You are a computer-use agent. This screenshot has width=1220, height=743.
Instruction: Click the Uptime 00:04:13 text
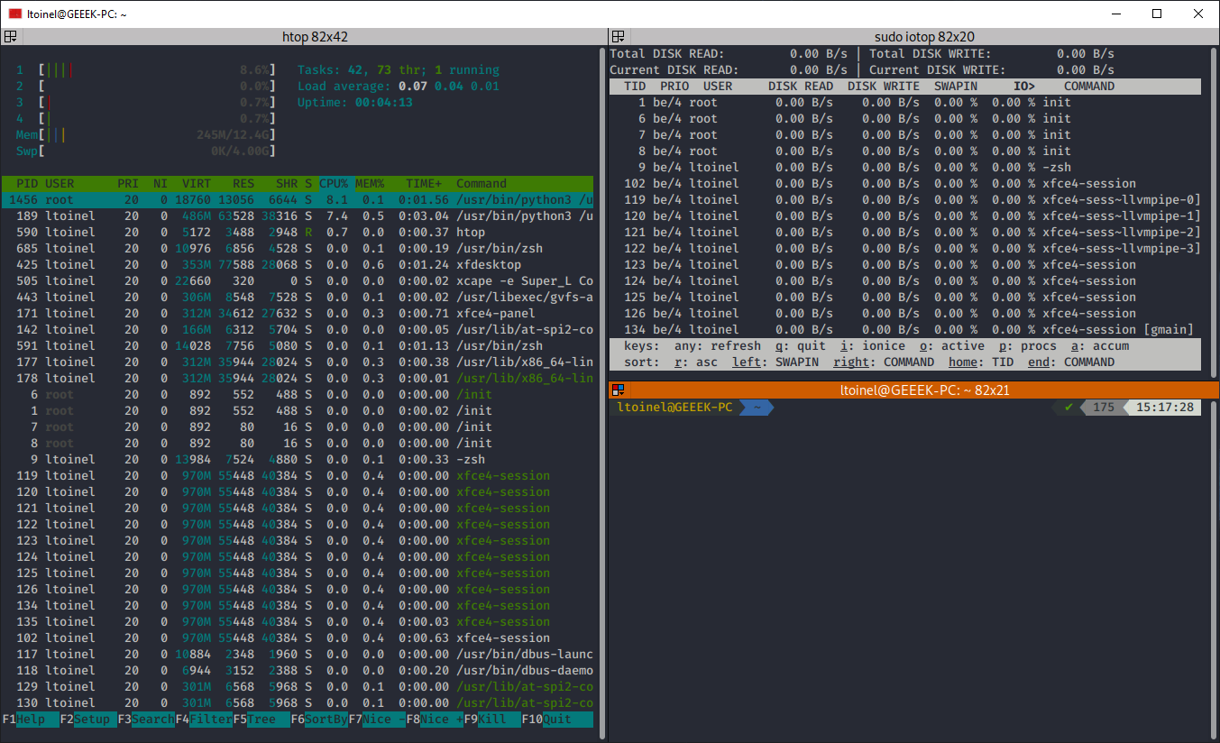pyautogui.click(x=355, y=102)
